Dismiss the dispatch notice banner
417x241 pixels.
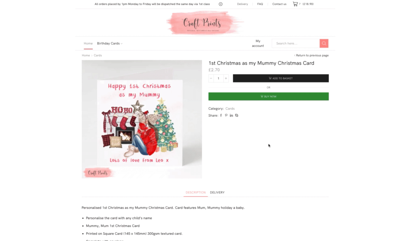pos(221,4)
